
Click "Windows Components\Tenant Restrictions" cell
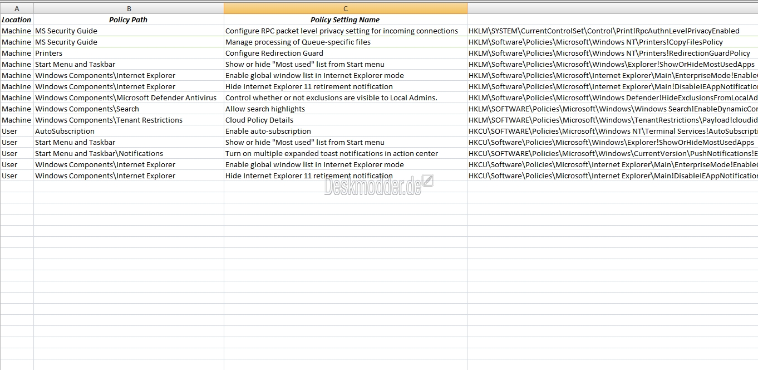pos(129,120)
